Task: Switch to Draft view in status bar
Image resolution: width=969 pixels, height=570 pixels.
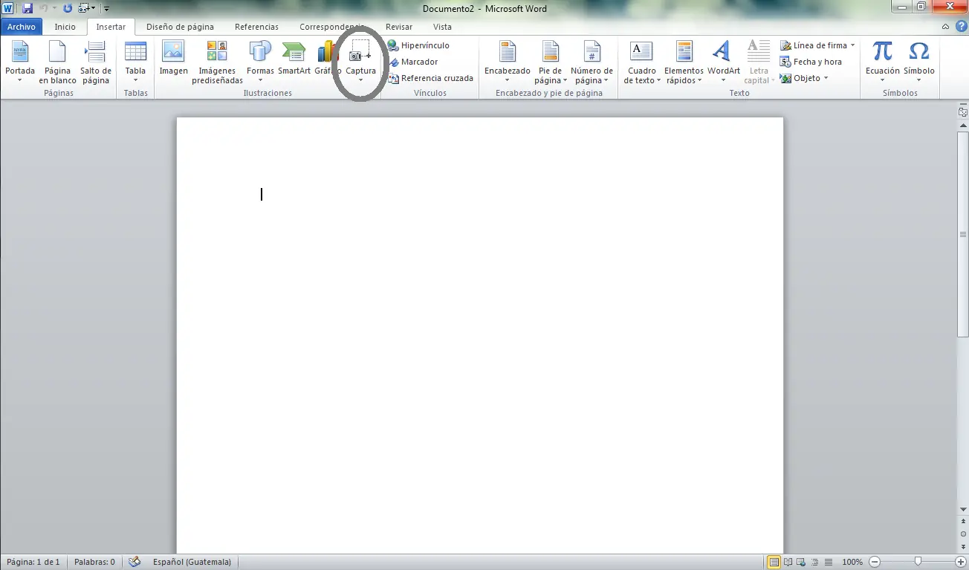Action: coord(828,562)
